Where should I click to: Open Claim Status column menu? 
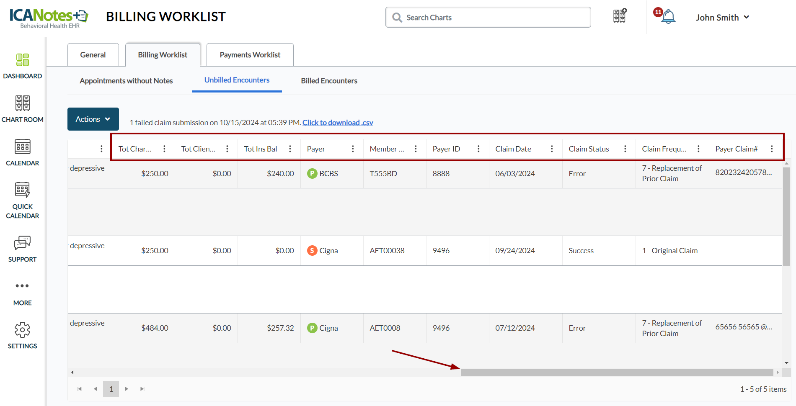[x=625, y=149]
